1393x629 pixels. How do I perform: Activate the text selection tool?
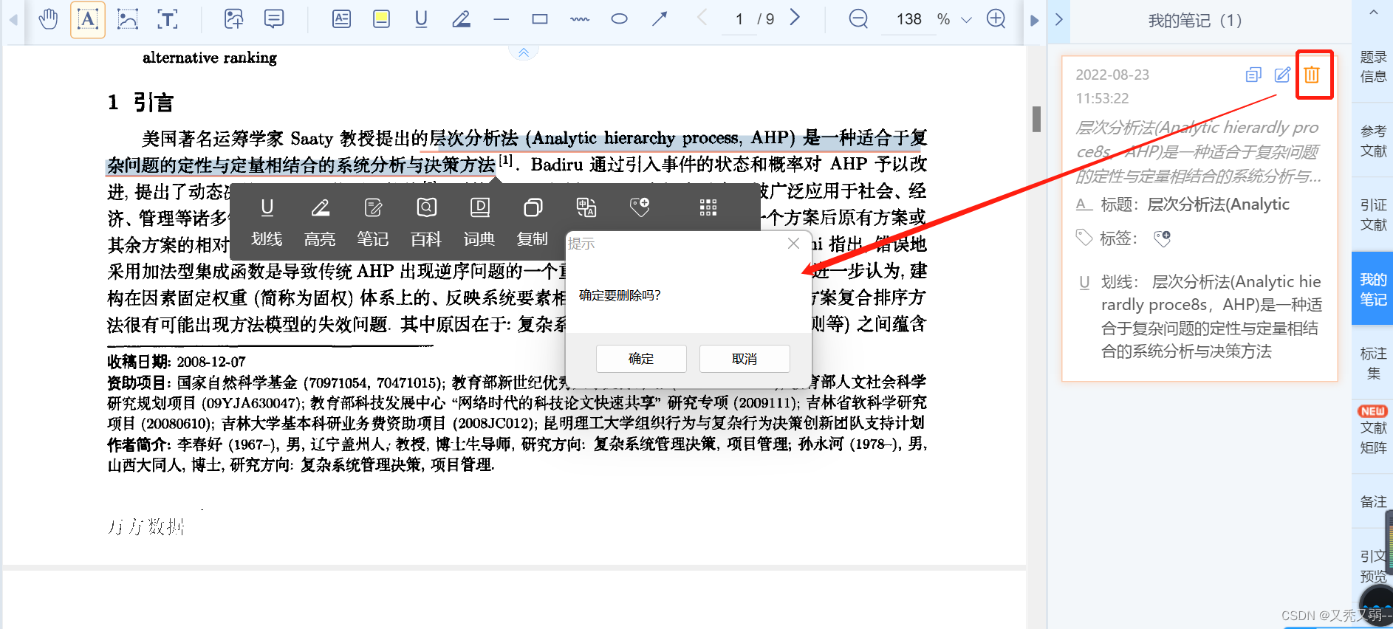point(88,19)
